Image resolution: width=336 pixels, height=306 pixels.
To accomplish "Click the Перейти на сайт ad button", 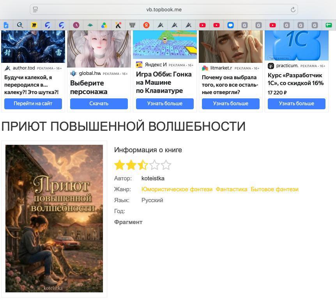I will [x=33, y=104].
